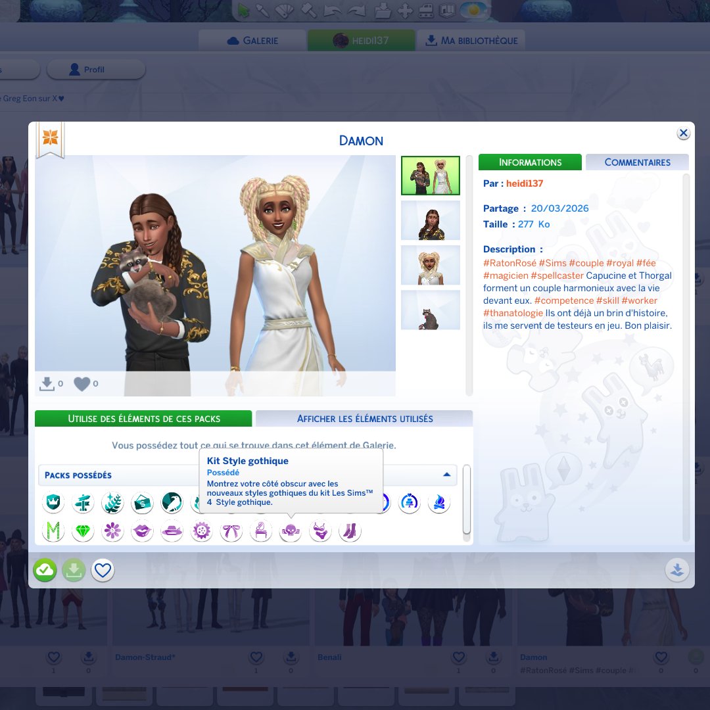
Task: Click the vanity table kit icon
Action: click(261, 531)
